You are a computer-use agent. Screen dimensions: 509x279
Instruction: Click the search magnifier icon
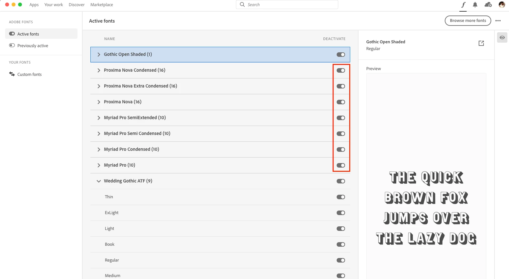coord(242,5)
